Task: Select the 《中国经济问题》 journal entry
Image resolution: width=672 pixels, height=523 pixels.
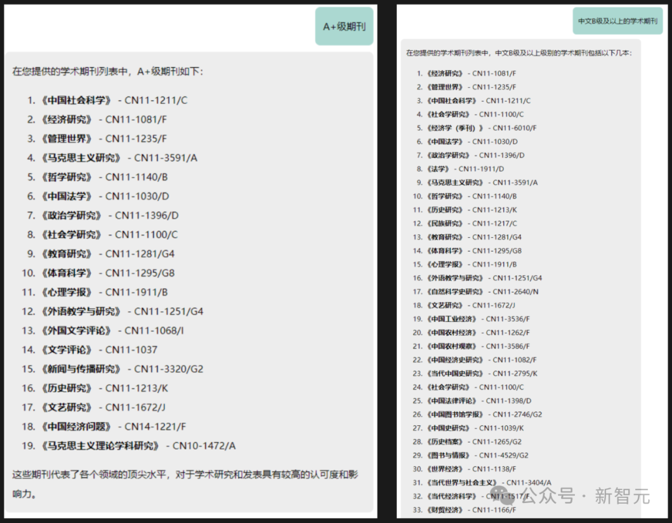Action: (x=76, y=426)
